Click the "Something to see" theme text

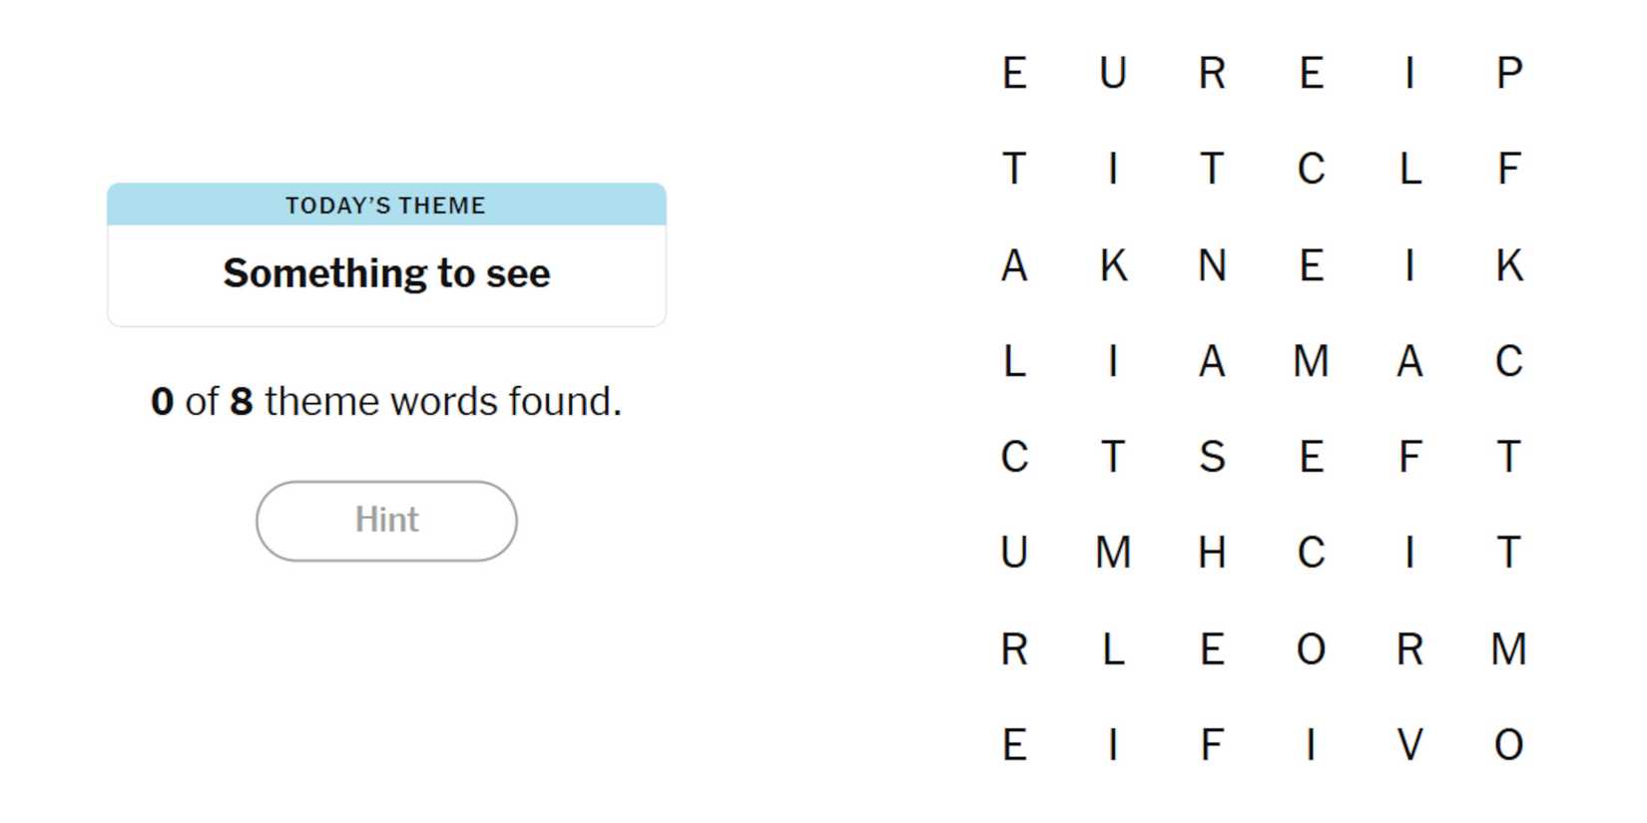tap(386, 273)
